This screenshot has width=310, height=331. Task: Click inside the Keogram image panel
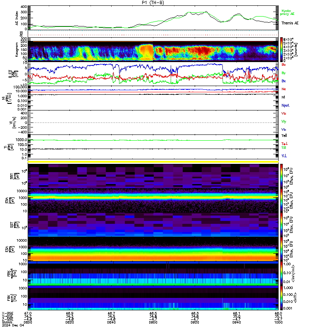153,51
